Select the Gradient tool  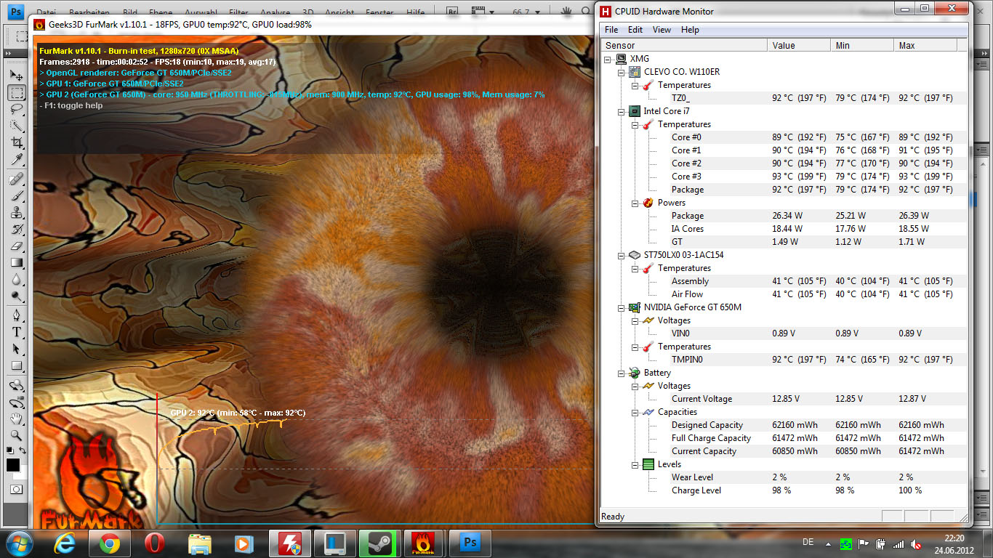pos(16,262)
